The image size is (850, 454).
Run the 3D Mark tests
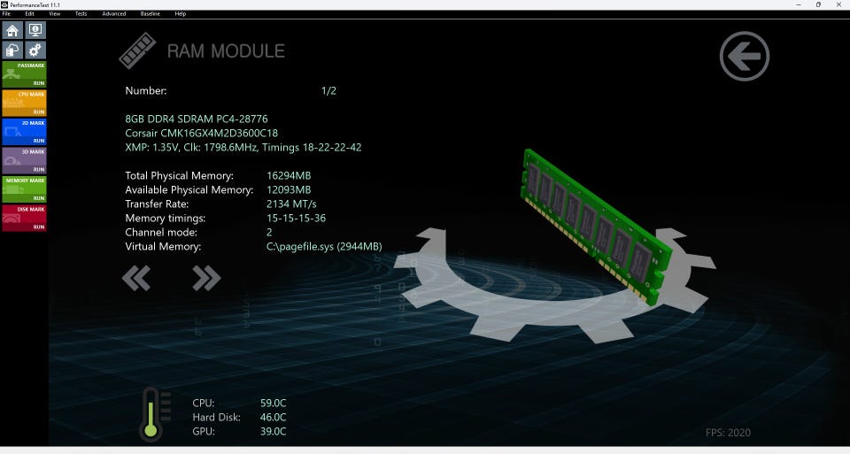(x=38, y=170)
